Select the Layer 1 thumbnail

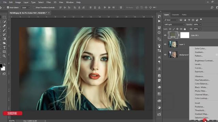(x=173, y=44)
